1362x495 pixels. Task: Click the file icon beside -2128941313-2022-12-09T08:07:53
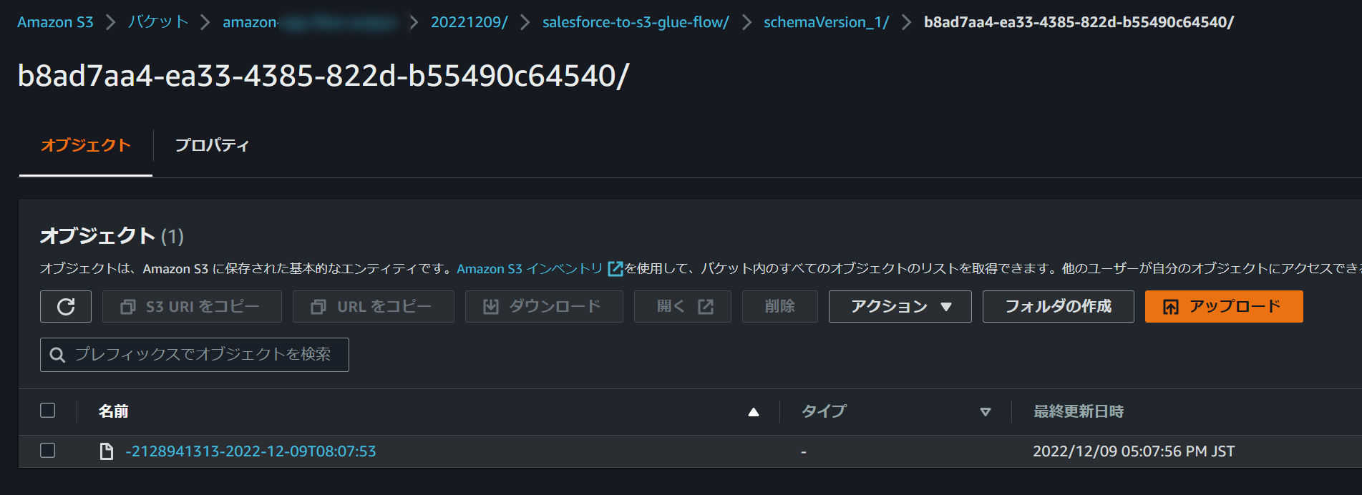[107, 451]
